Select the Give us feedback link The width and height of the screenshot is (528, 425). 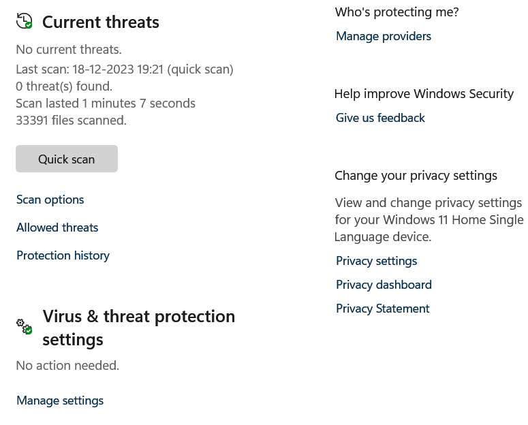pyautogui.click(x=380, y=118)
